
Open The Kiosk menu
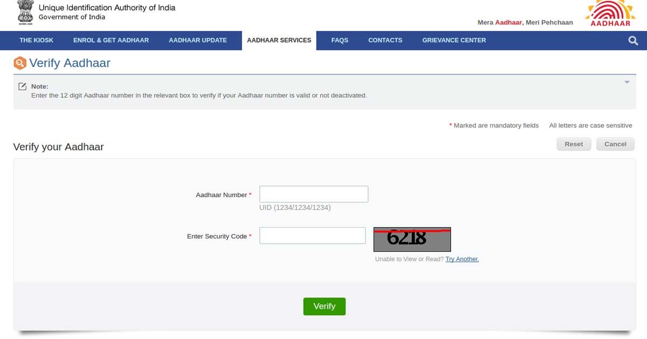(37, 40)
